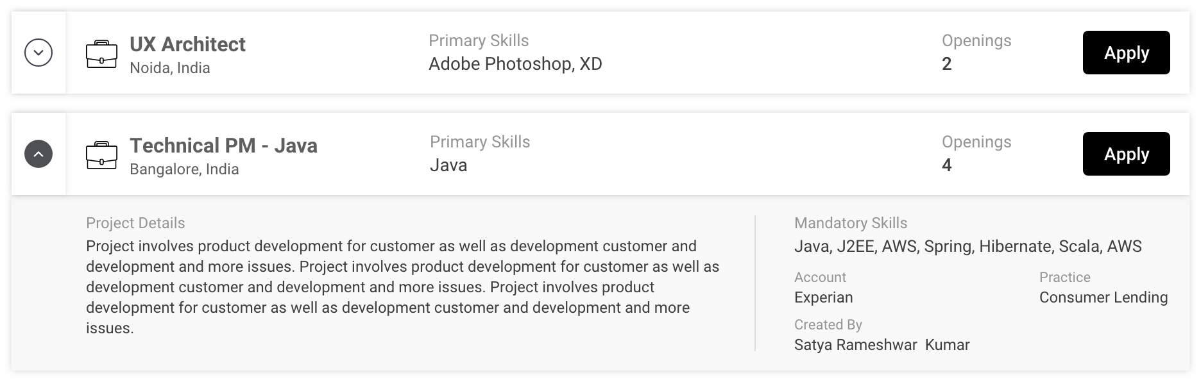Click the Experian account value
Screen dimensions: 1201x382
(x=823, y=297)
